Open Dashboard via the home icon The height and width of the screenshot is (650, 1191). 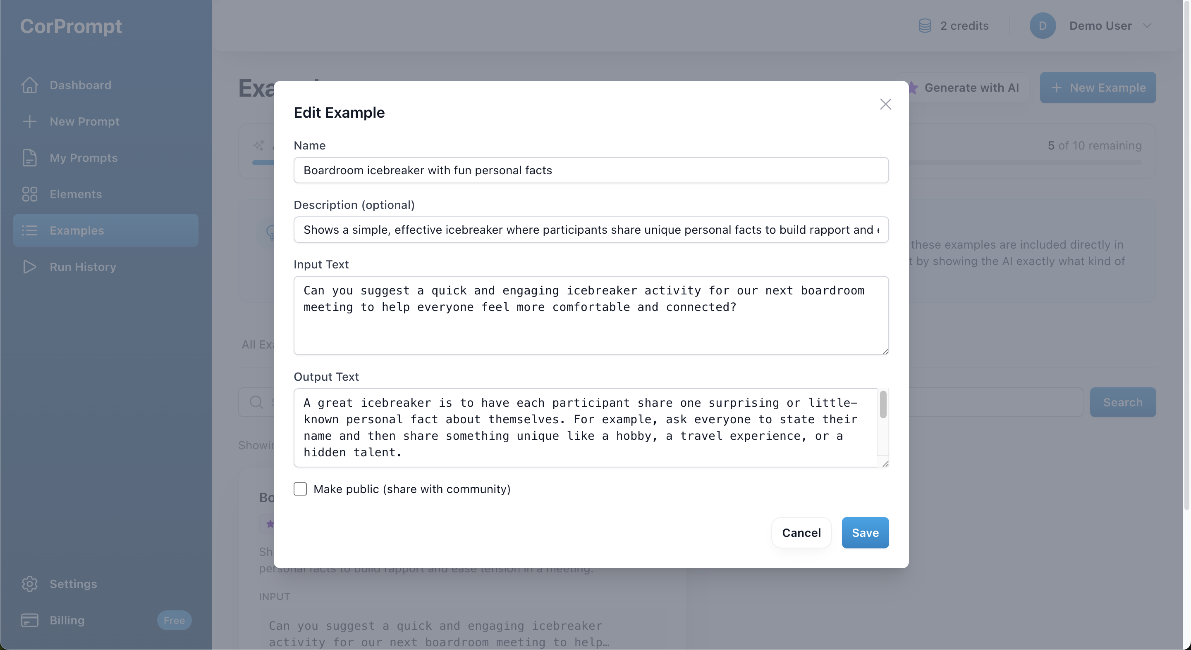pyautogui.click(x=30, y=85)
